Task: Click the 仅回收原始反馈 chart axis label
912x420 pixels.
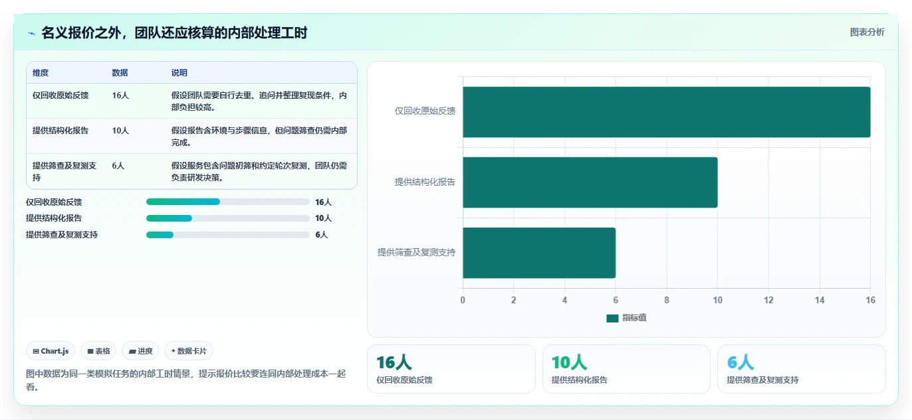Action: point(425,111)
